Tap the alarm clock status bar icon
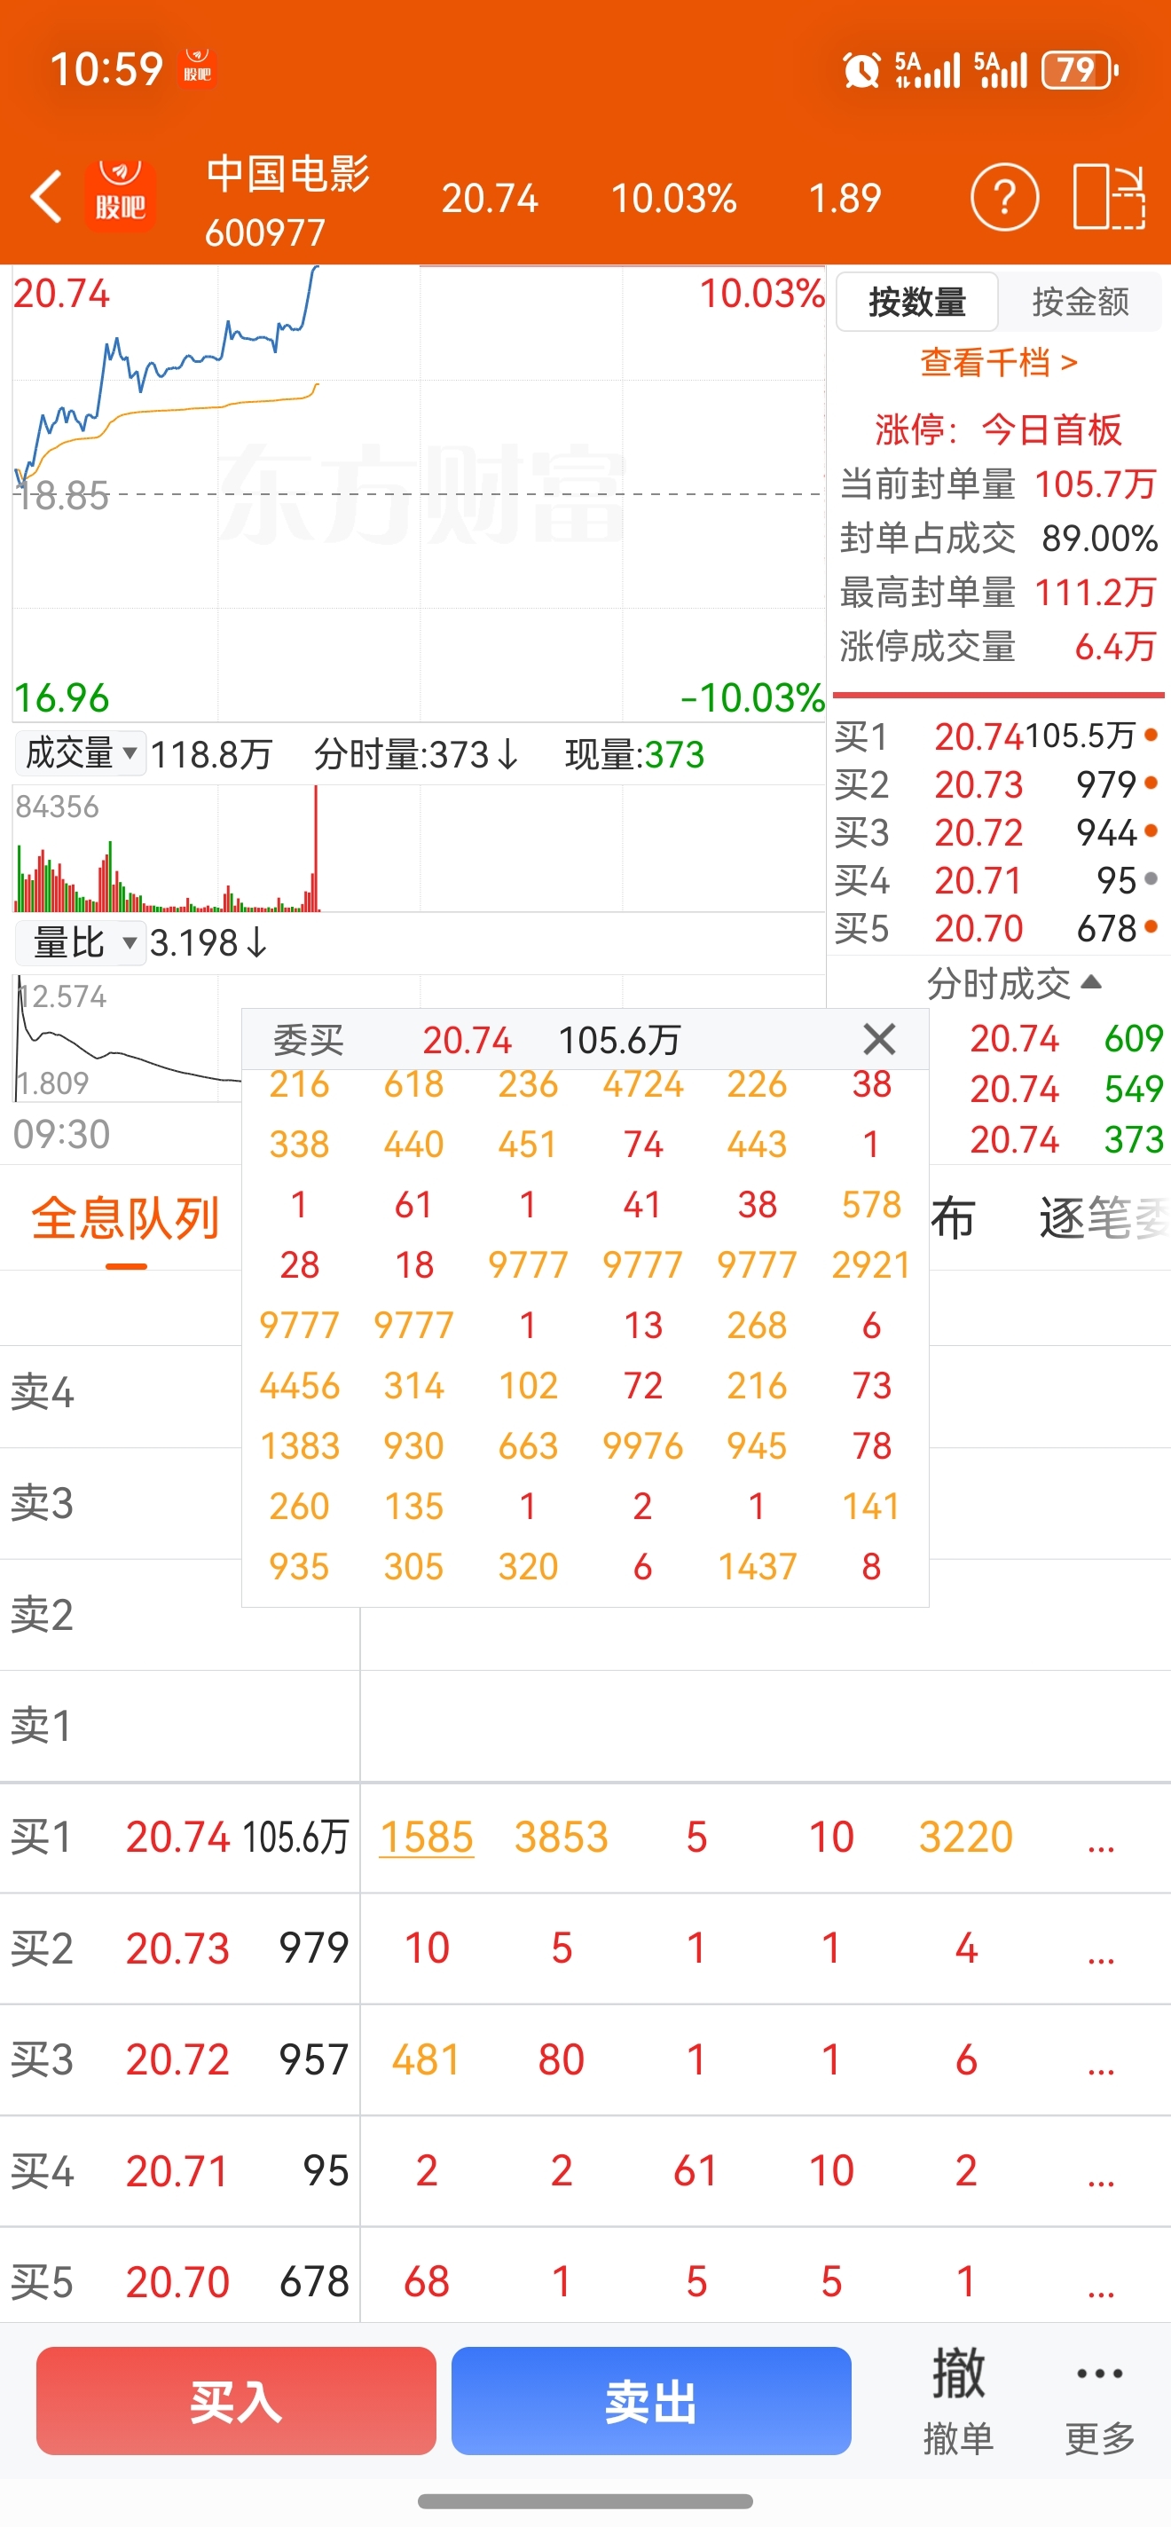The width and height of the screenshot is (1171, 2527). (x=861, y=69)
